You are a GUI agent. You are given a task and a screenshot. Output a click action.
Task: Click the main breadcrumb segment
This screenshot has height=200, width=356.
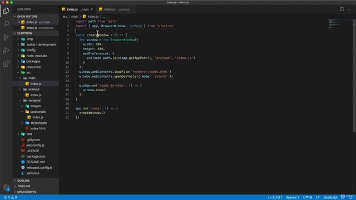tap(75, 17)
